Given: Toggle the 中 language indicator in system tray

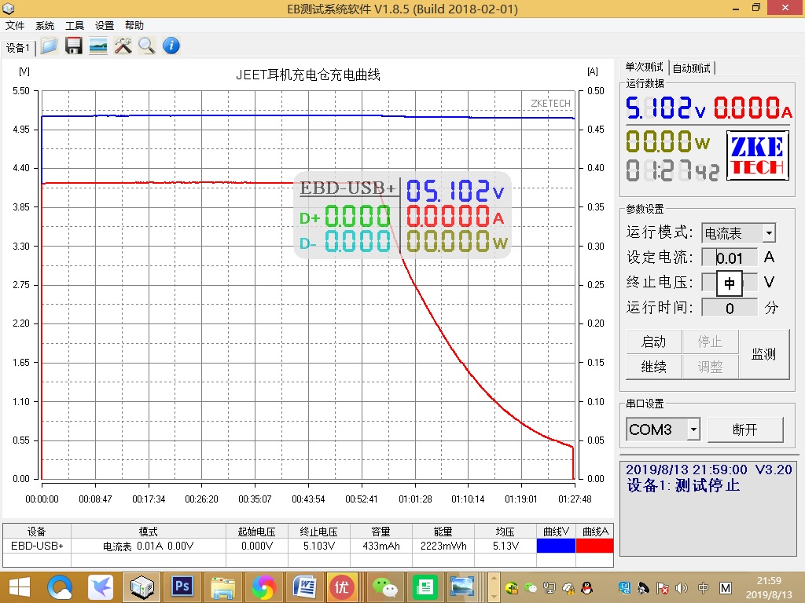Looking at the screenshot, I should pos(704,588).
